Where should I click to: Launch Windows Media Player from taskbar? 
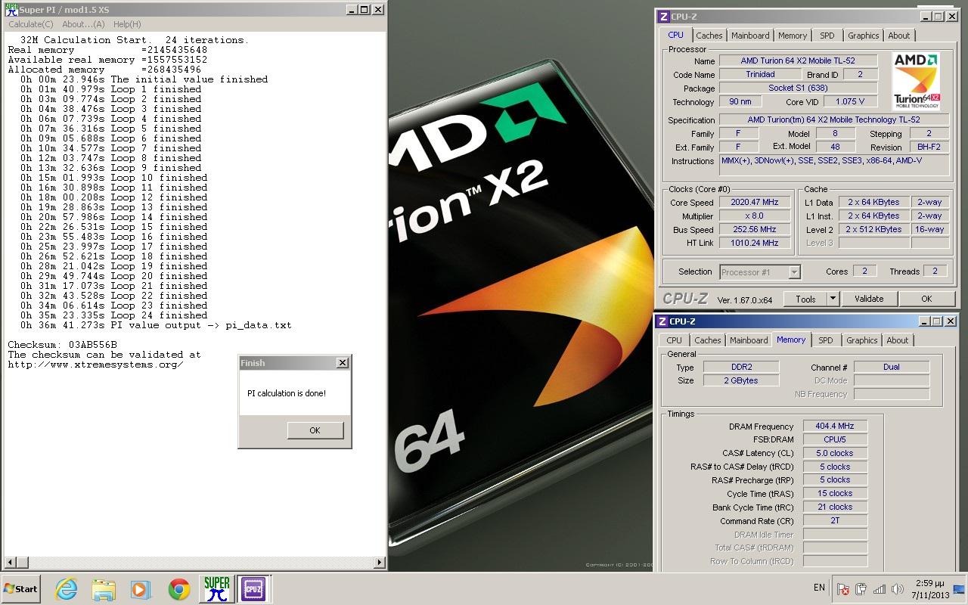[141, 588]
